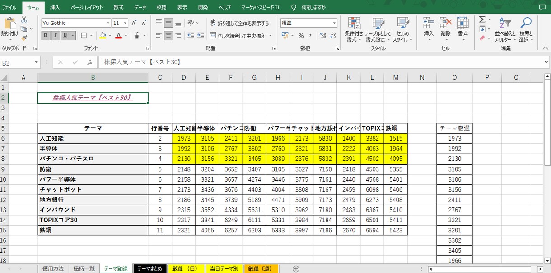Open Format as Table (テーブルとして書式設定) menu
The image size is (551, 273).
(378, 30)
